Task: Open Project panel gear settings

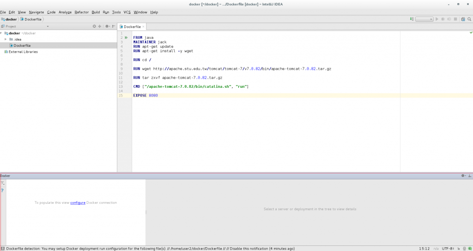Action: tap(107, 26)
